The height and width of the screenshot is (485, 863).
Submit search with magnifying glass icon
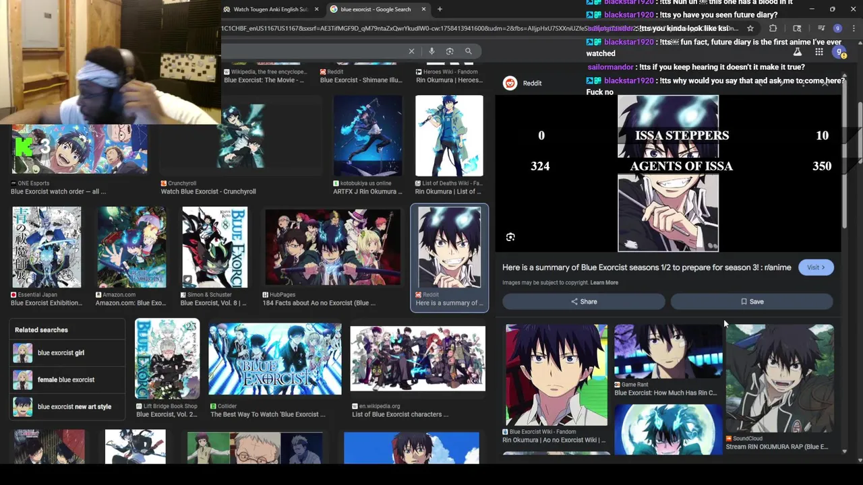(469, 51)
